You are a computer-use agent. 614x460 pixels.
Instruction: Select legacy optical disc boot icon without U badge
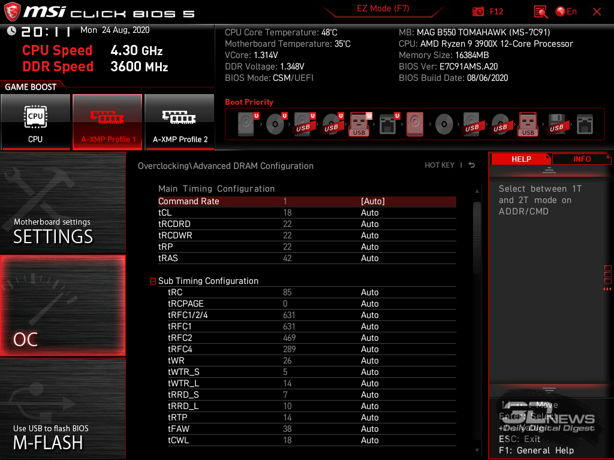coord(444,124)
